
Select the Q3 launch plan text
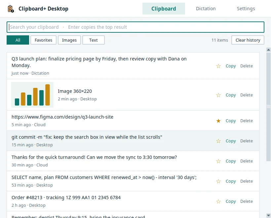[99, 62]
